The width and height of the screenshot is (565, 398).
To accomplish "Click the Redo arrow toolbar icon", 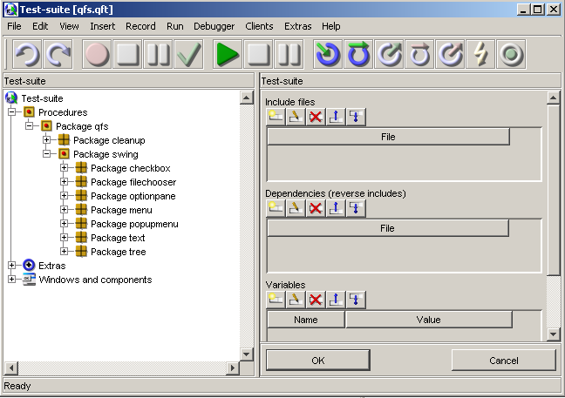I will click(x=59, y=55).
